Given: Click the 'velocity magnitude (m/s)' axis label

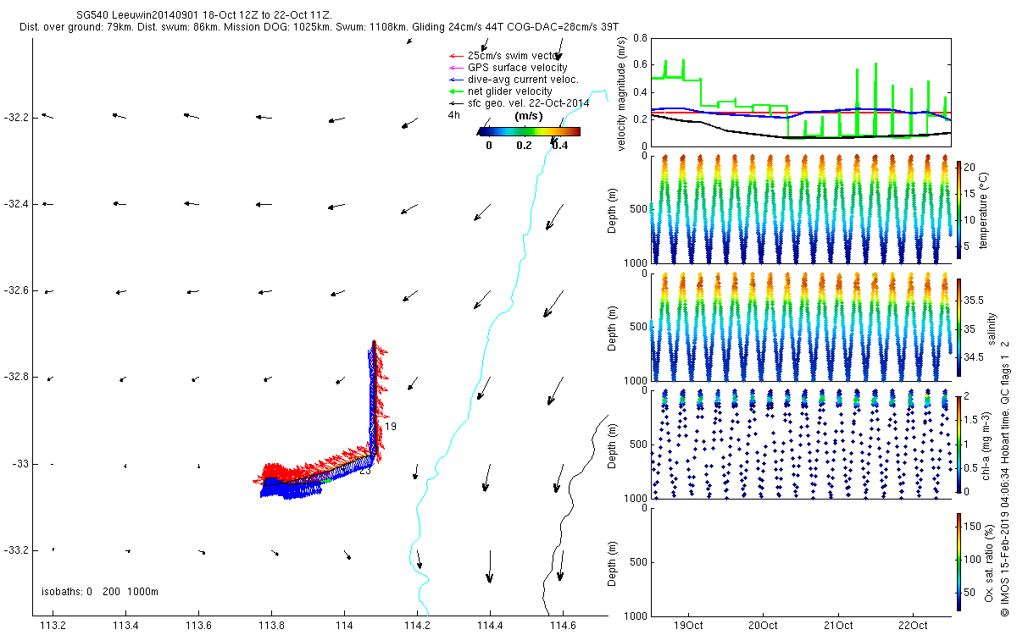Looking at the screenshot, I should 622,93.
